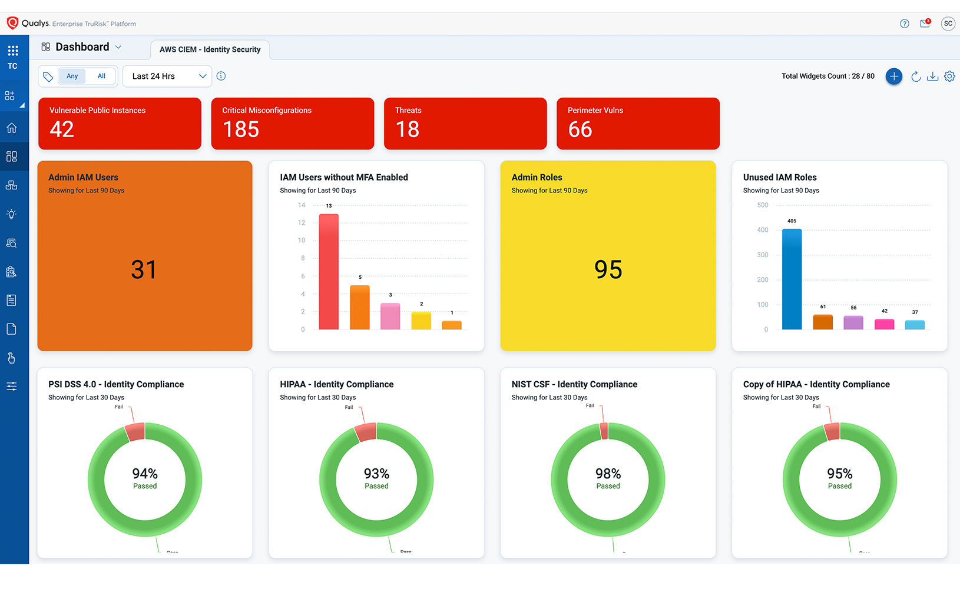Click the tallest red bar in MFA chart
The height and width of the screenshot is (606, 960).
click(x=329, y=271)
